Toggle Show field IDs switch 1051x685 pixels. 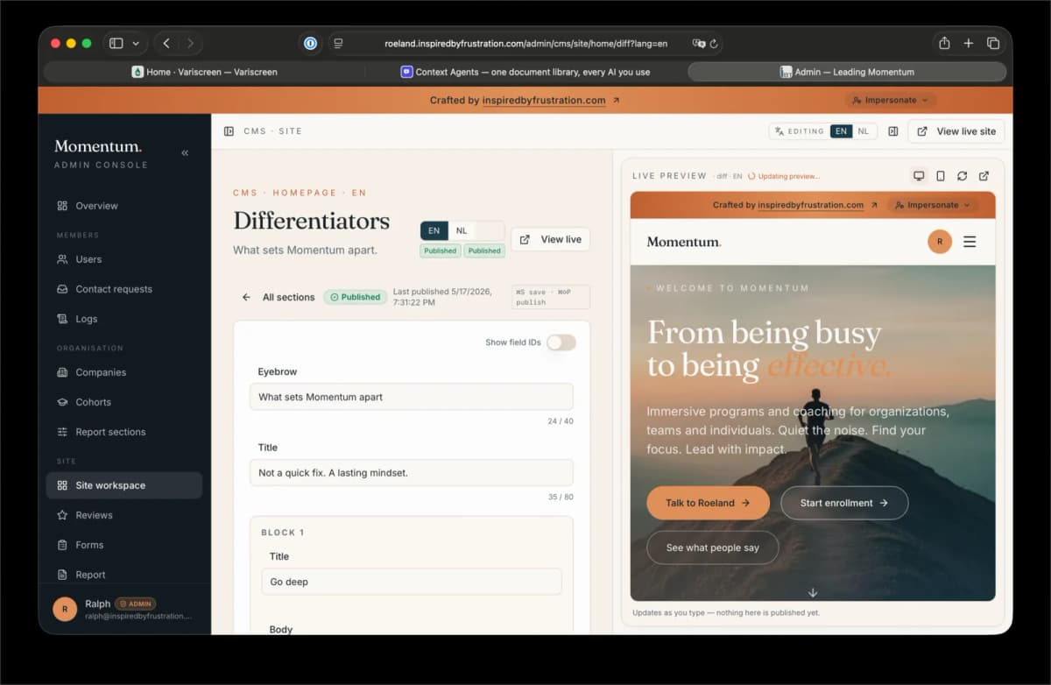[x=561, y=342]
